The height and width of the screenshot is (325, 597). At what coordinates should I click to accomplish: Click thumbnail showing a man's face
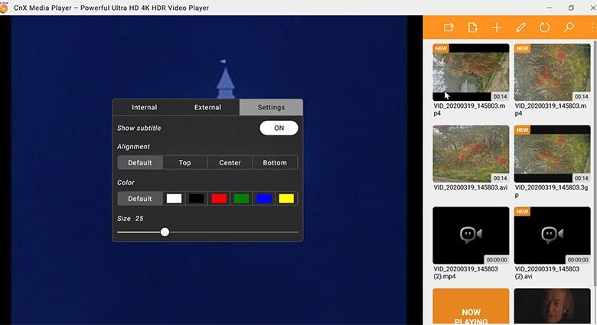(552, 307)
